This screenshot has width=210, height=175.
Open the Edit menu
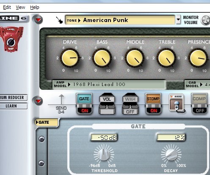[x=7, y=7]
